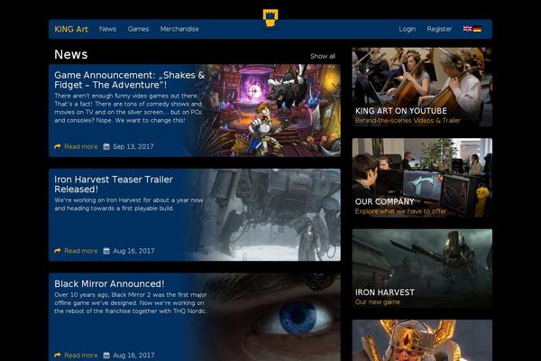Open the Register page

point(439,29)
